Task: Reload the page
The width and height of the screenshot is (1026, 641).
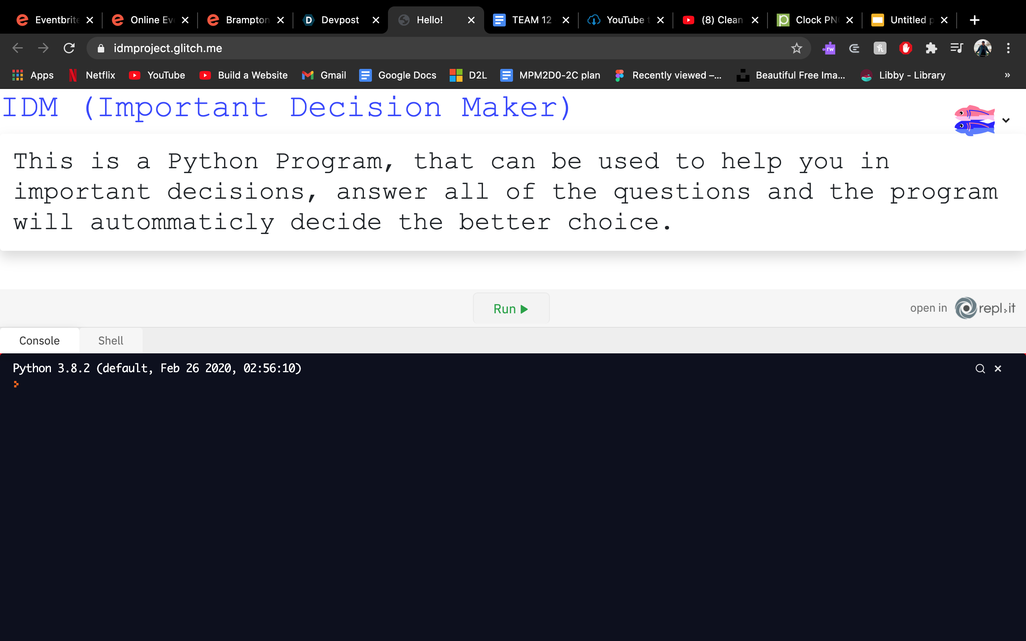Action: 69,48
